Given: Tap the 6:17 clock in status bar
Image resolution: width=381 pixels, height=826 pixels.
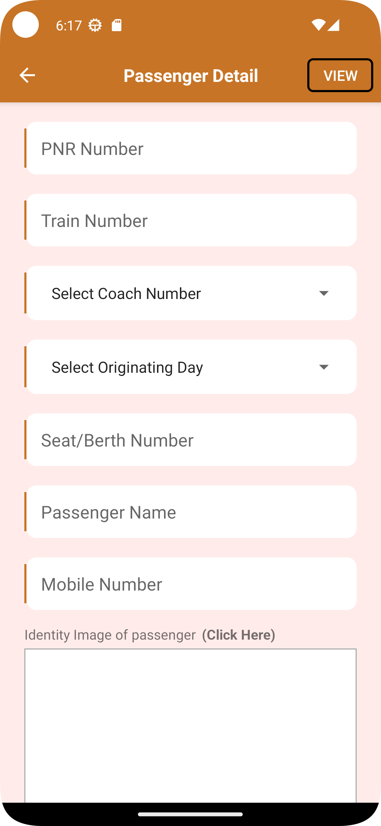Looking at the screenshot, I should point(69,25).
